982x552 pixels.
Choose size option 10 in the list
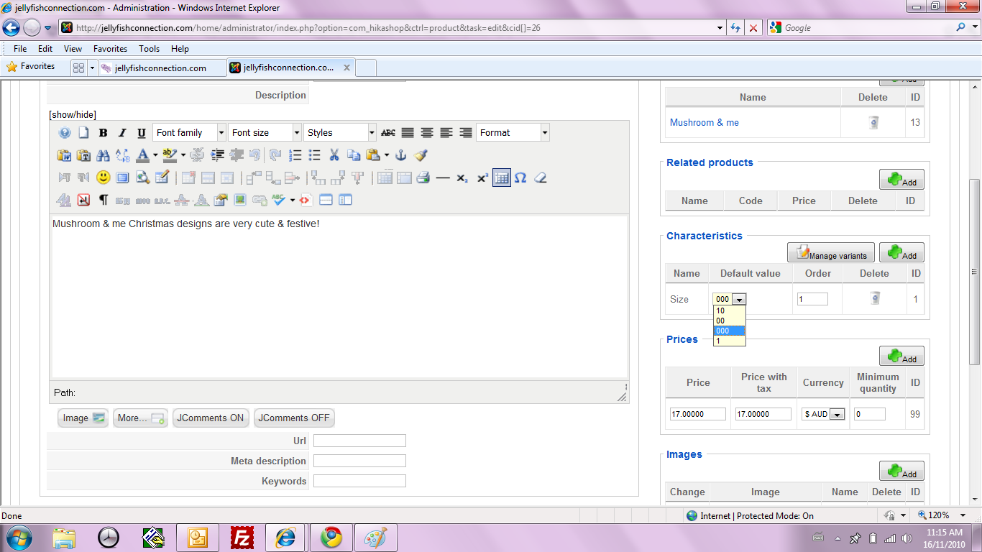(x=729, y=310)
